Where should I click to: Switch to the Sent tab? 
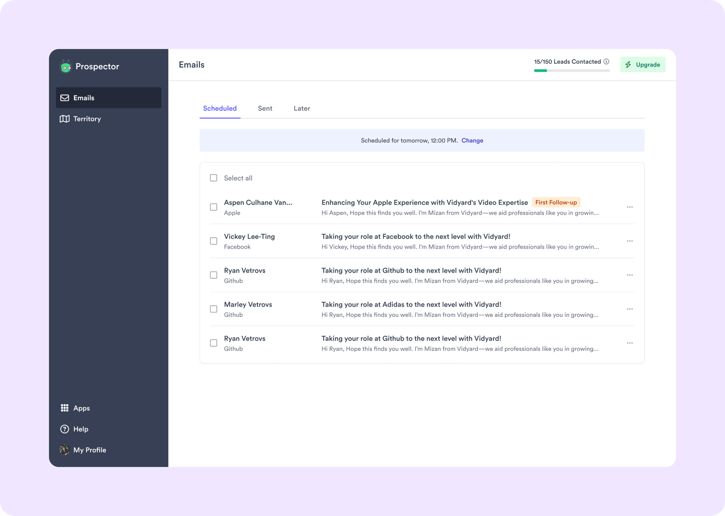point(265,108)
